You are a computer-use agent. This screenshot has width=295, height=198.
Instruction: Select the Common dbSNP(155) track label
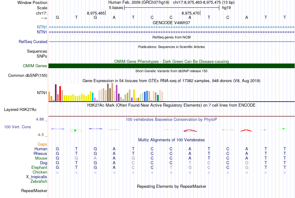(27, 75)
